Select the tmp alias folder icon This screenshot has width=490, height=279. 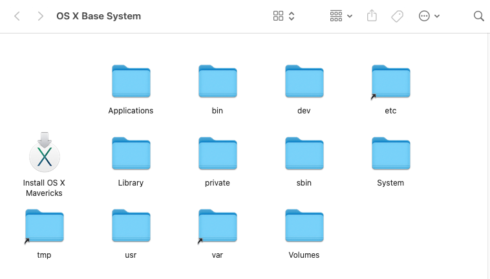tap(45, 226)
